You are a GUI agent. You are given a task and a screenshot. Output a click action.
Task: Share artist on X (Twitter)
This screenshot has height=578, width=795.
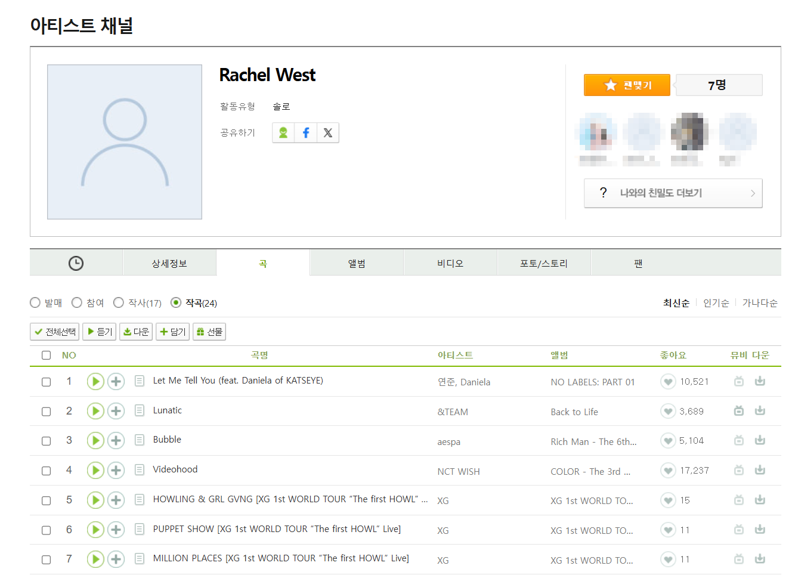328,133
